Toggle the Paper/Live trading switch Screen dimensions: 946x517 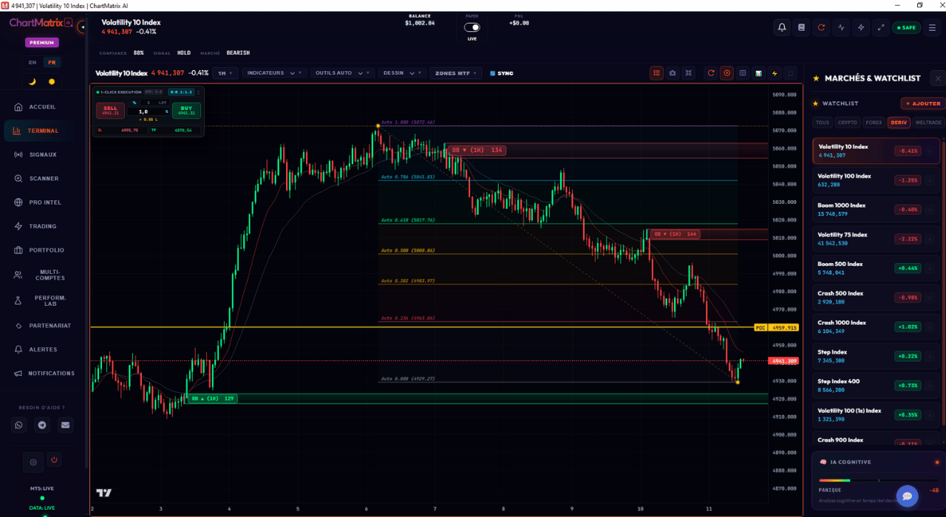[472, 27]
